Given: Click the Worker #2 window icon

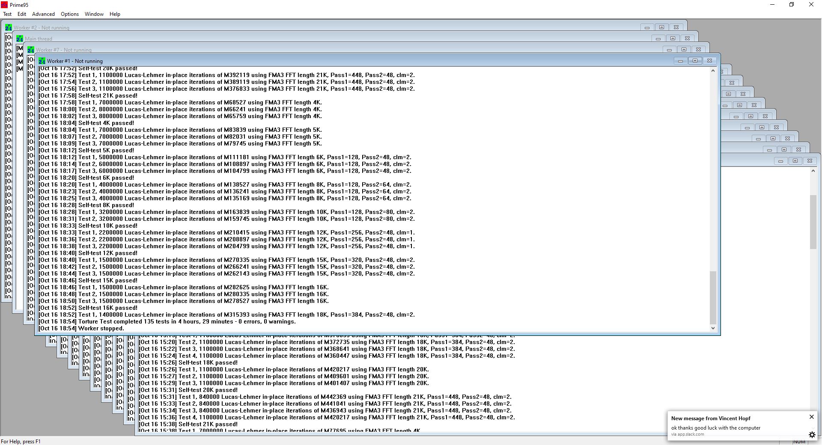Looking at the screenshot, I should tap(9, 27).
